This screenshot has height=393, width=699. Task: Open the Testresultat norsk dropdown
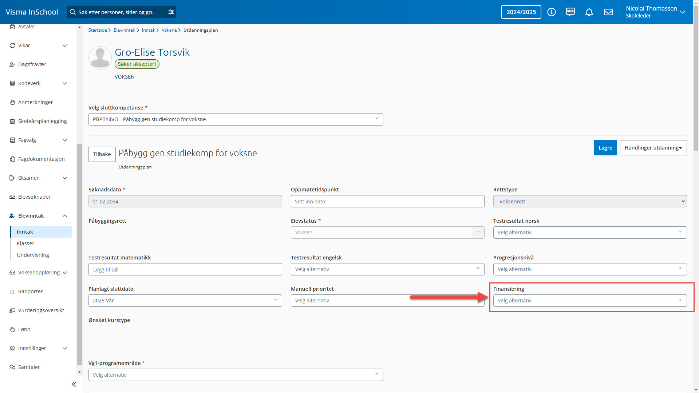tap(590, 233)
